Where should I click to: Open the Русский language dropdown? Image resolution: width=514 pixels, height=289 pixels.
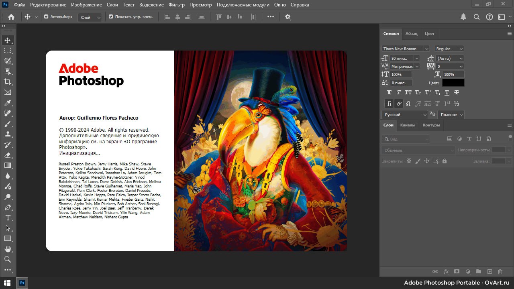coord(404,114)
